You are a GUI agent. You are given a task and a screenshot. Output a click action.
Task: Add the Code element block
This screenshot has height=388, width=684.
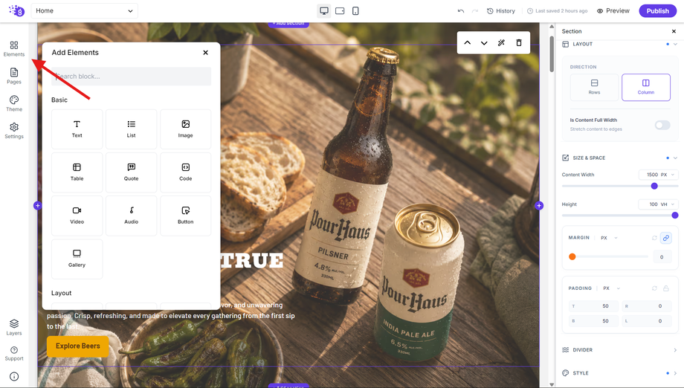[185, 172]
